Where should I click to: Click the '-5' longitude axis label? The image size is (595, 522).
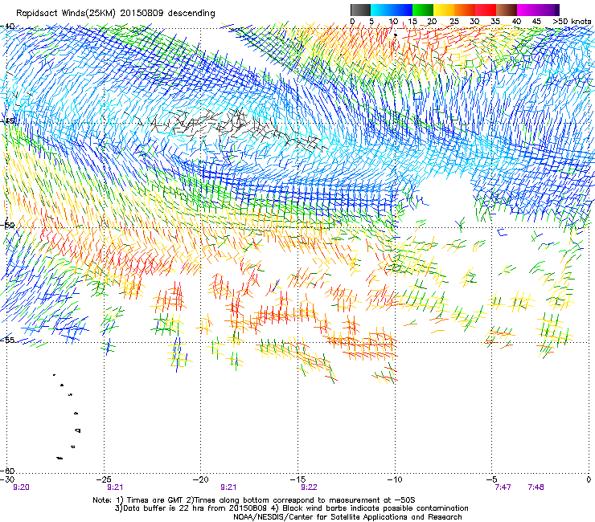[x=492, y=479]
